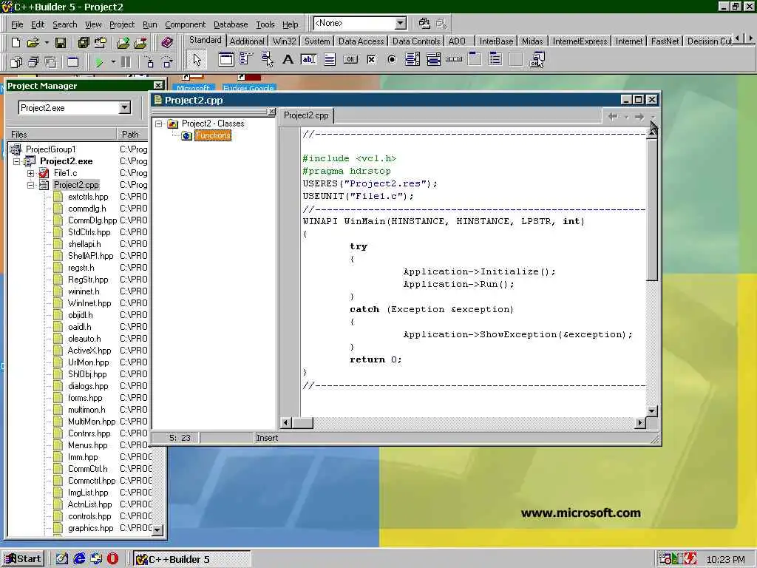Switch to the Win32 palette tab
This screenshot has width=757, height=568.
click(x=284, y=41)
